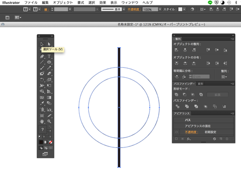Select the Artboard tool
Image resolution: width=241 pixels, height=193 pixels.
coord(42,115)
